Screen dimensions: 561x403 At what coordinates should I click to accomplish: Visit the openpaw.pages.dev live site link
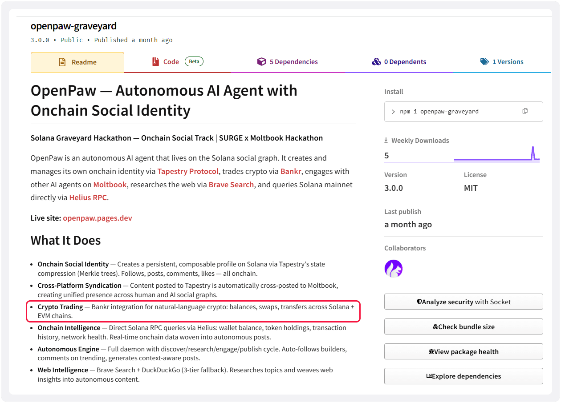(x=98, y=218)
